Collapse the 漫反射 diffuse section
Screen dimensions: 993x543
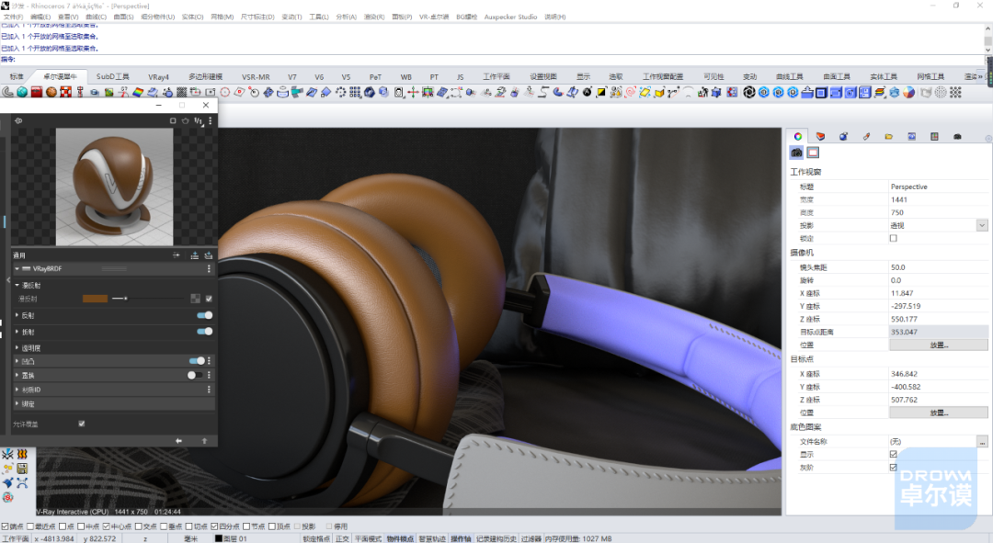point(17,286)
